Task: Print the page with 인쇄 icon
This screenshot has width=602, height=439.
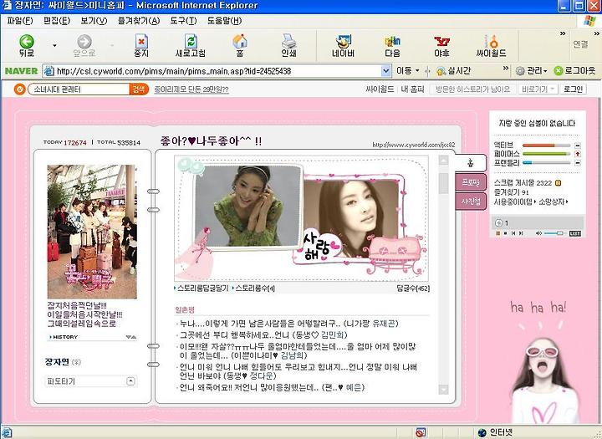Action: [x=288, y=41]
